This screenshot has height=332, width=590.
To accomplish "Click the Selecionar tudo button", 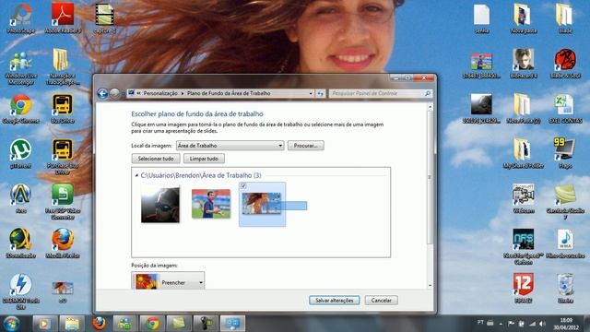I will click(156, 159).
